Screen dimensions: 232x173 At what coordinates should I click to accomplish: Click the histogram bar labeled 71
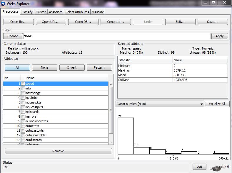pyautogui.click(x=126, y=136)
